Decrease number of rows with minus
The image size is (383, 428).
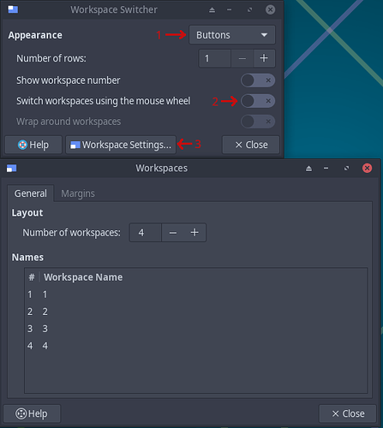click(x=242, y=58)
